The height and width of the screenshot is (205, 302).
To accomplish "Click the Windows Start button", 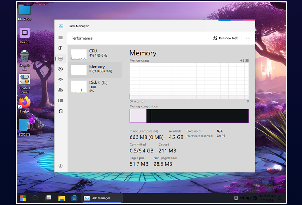I will (23, 198).
